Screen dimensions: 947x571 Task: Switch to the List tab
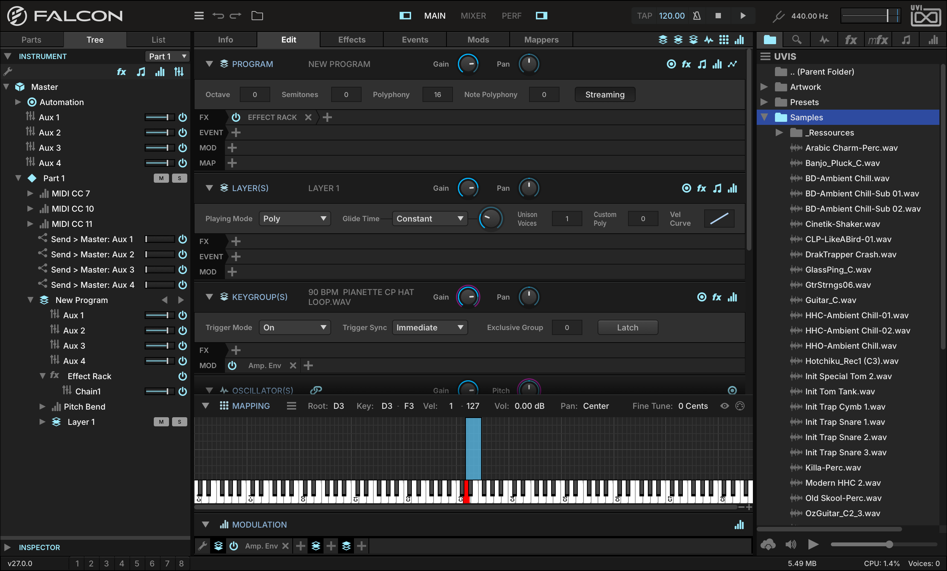point(158,40)
